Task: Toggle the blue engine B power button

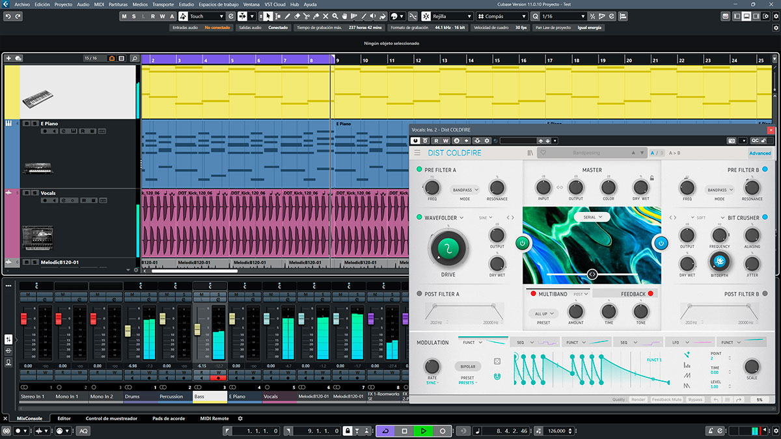Action: [661, 243]
